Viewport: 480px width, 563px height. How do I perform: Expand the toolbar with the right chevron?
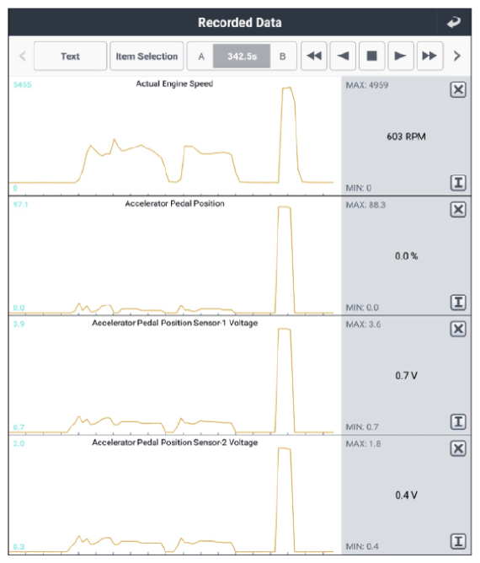[457, 56]
